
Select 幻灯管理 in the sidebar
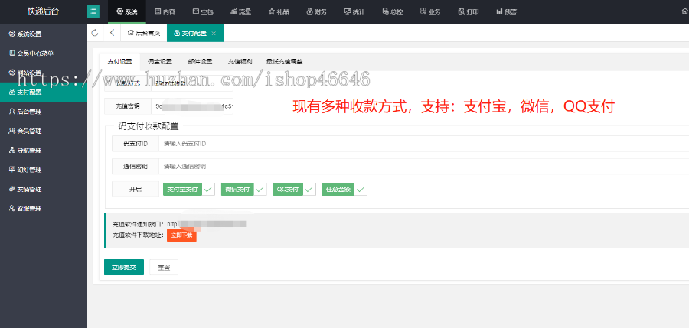[x=43, y=170]
